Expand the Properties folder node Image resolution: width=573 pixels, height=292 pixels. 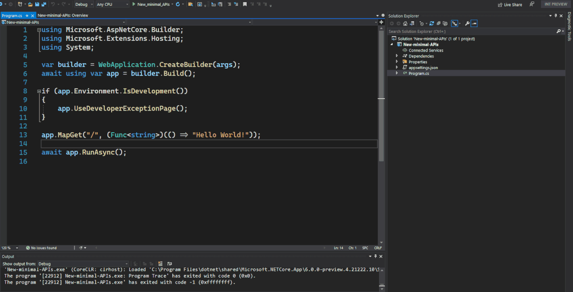click(x=397, y=62)
